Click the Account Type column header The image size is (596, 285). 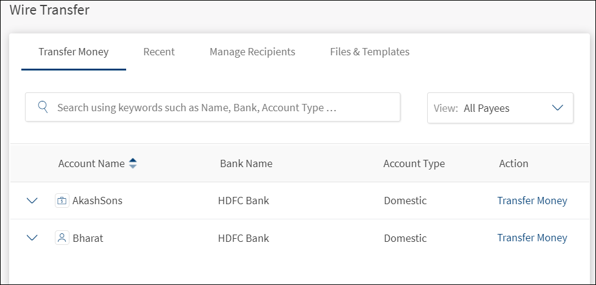(414, 163)
